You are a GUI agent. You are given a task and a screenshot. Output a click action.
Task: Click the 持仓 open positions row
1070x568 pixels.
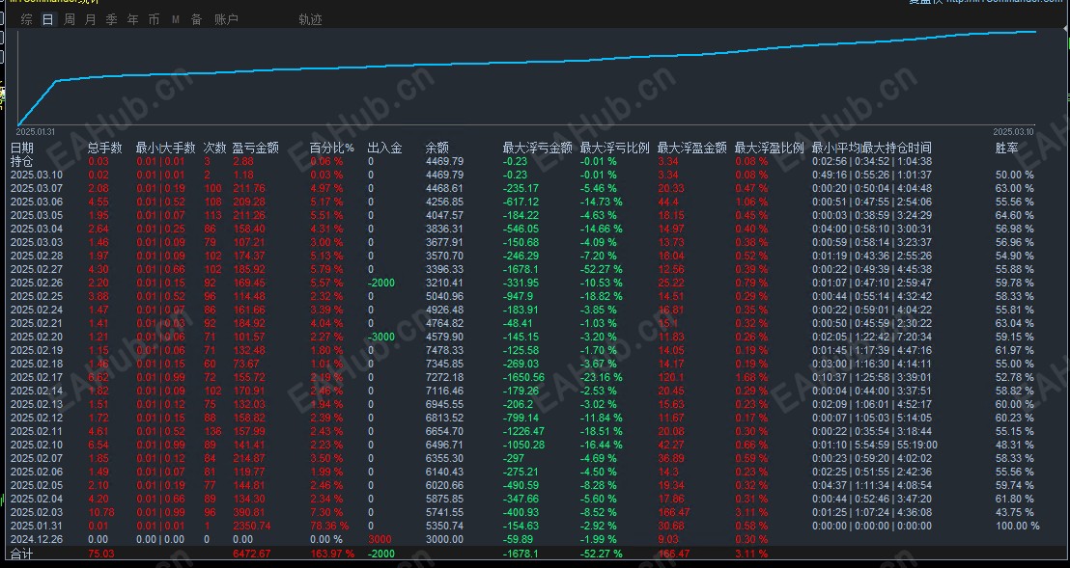point(24,161)
